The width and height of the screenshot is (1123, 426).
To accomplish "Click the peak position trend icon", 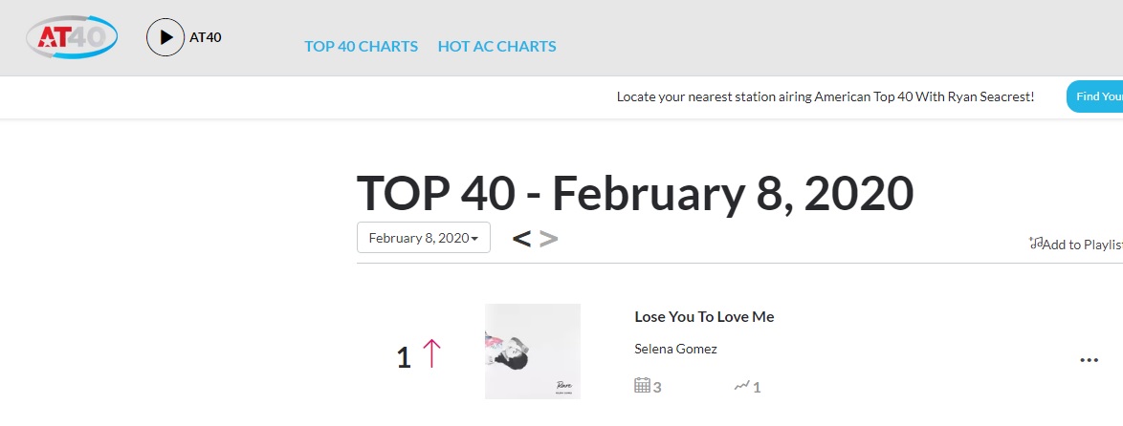I will (x=741, y=386).
